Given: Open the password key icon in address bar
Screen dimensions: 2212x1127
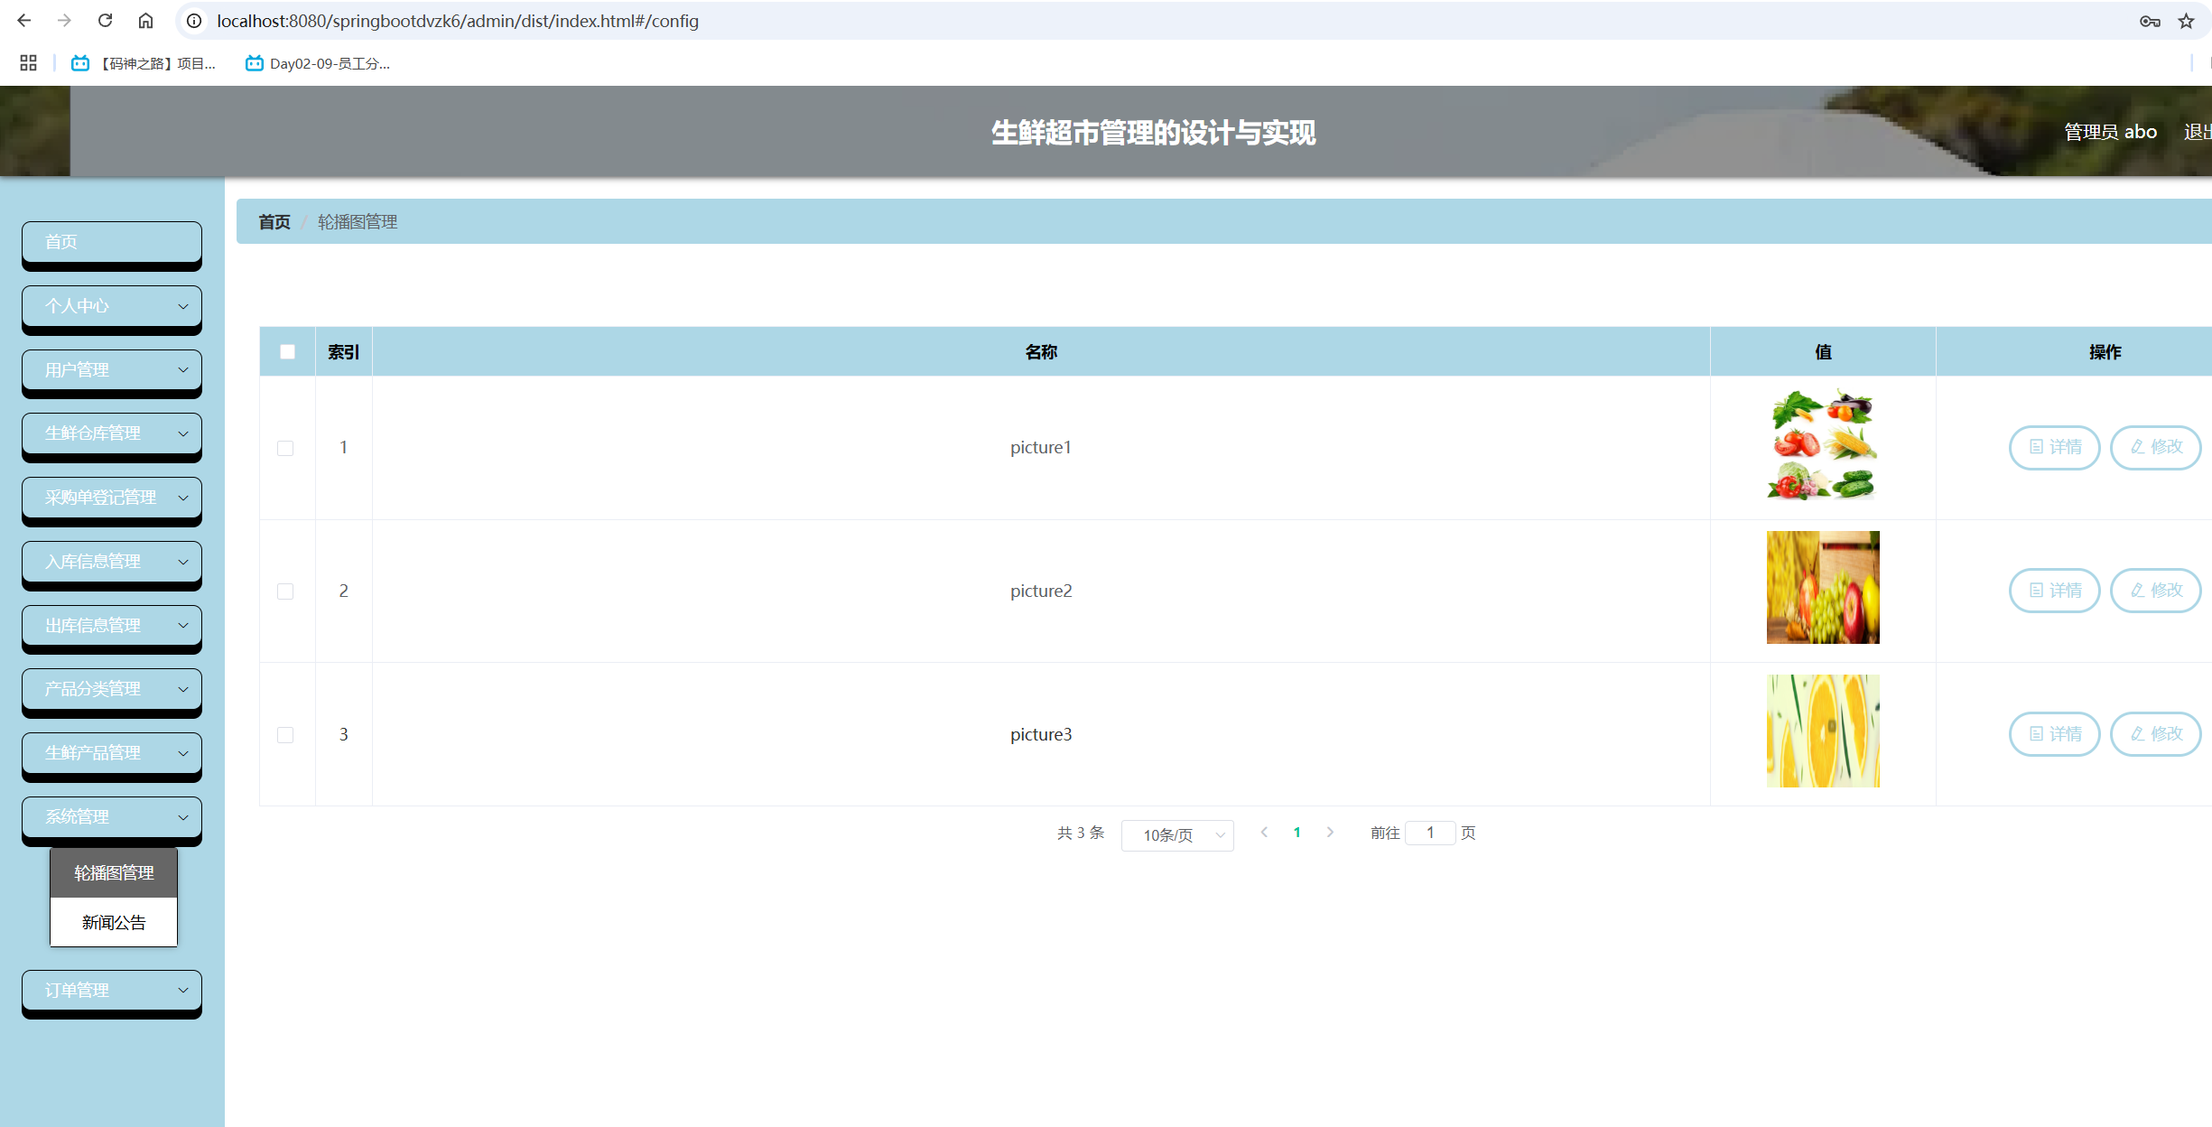Looking at the screenshot, I should coord(2150,21).
